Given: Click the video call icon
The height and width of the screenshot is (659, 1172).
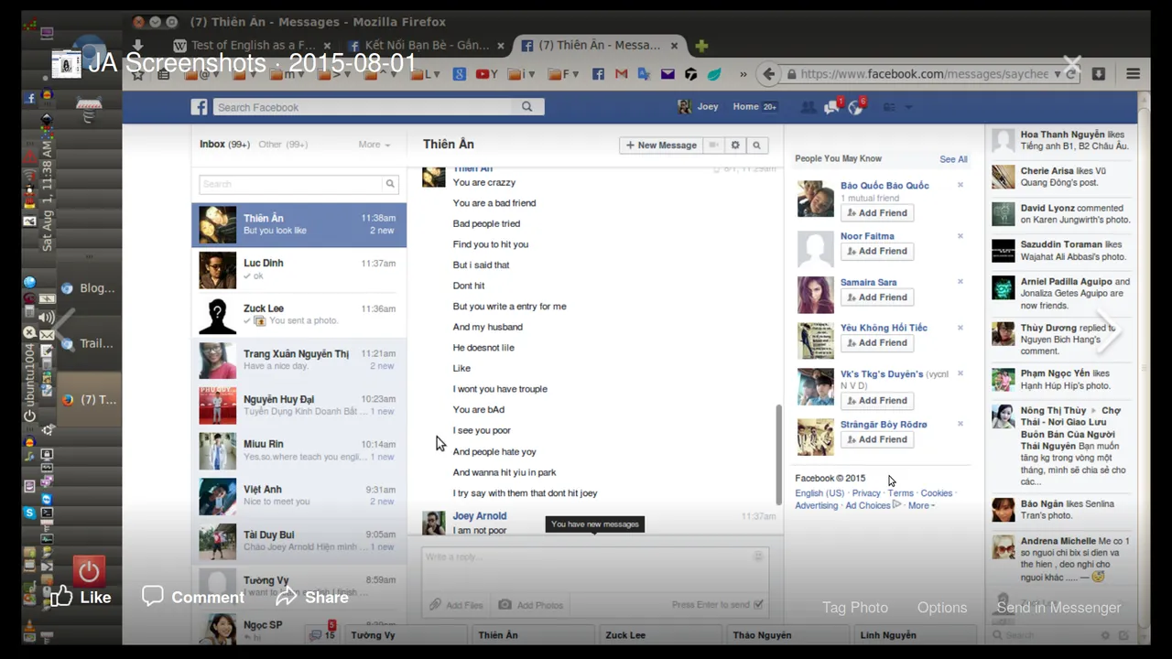Looking at the screenshot, I should [x=713, y=145].
